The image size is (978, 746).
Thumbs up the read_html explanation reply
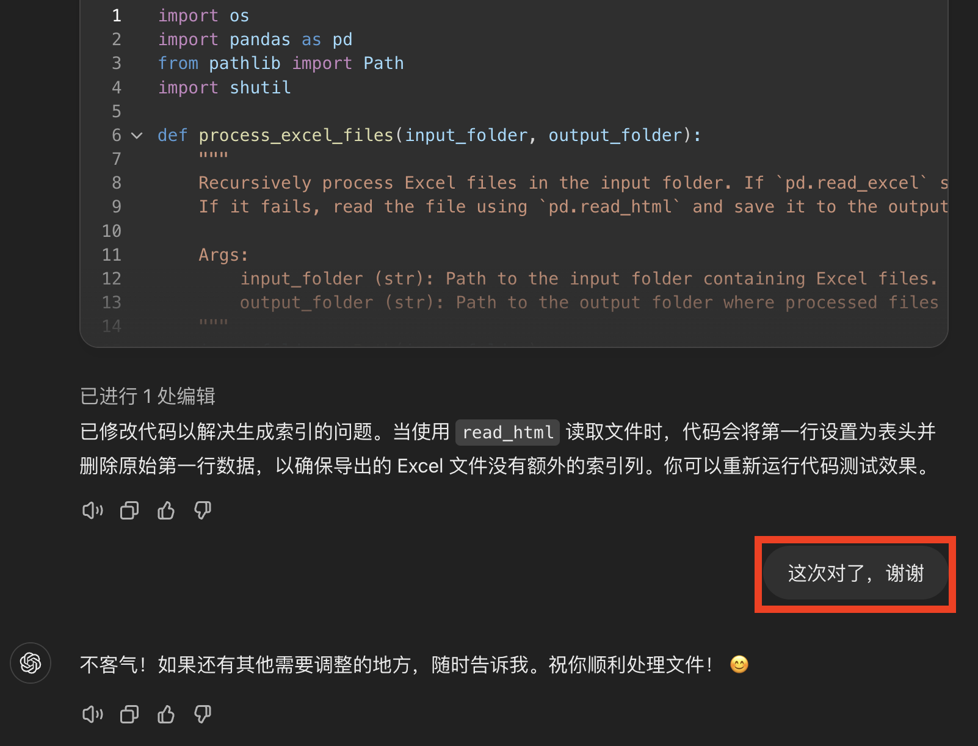(x=166, y=510)
